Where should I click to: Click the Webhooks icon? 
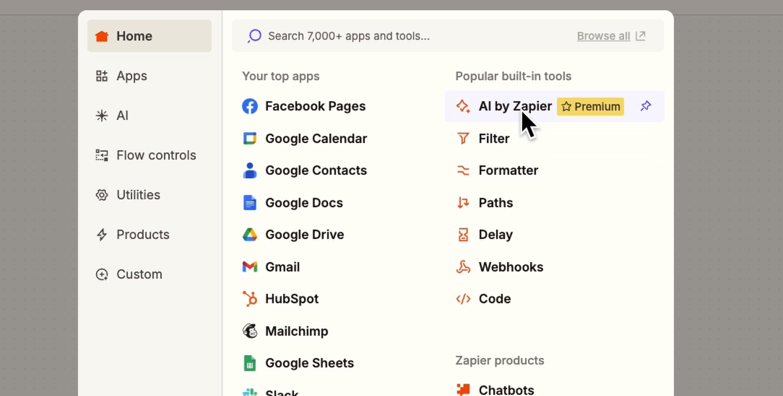[463, 267]
